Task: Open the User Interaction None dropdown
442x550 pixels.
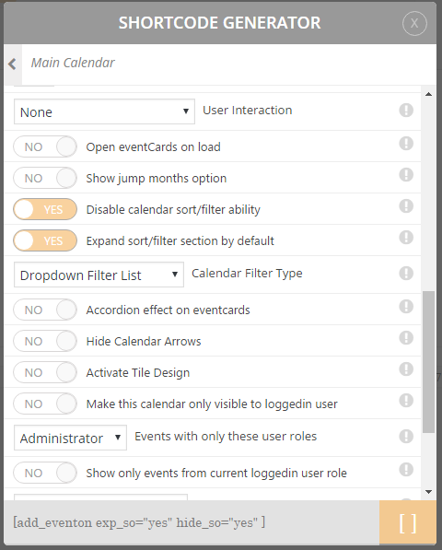Action: pos(104,111)
